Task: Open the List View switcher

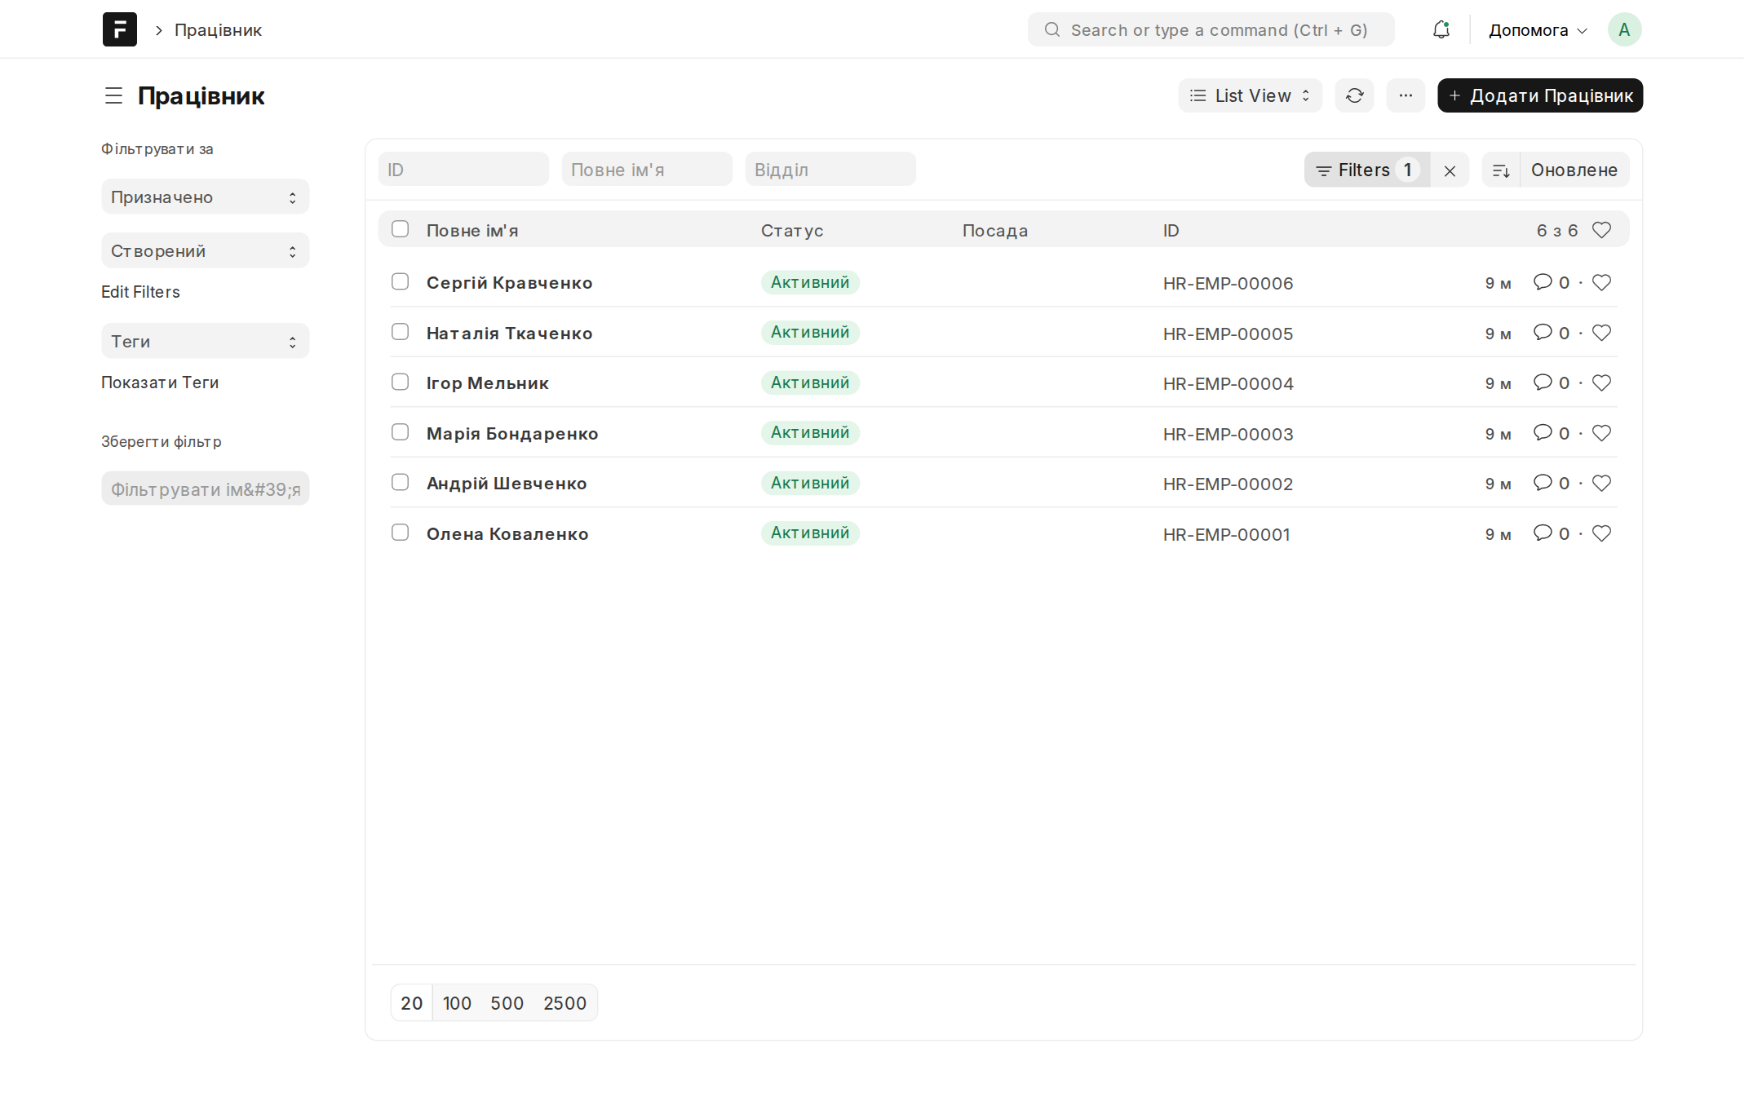Action: [x=1250, y=95]
